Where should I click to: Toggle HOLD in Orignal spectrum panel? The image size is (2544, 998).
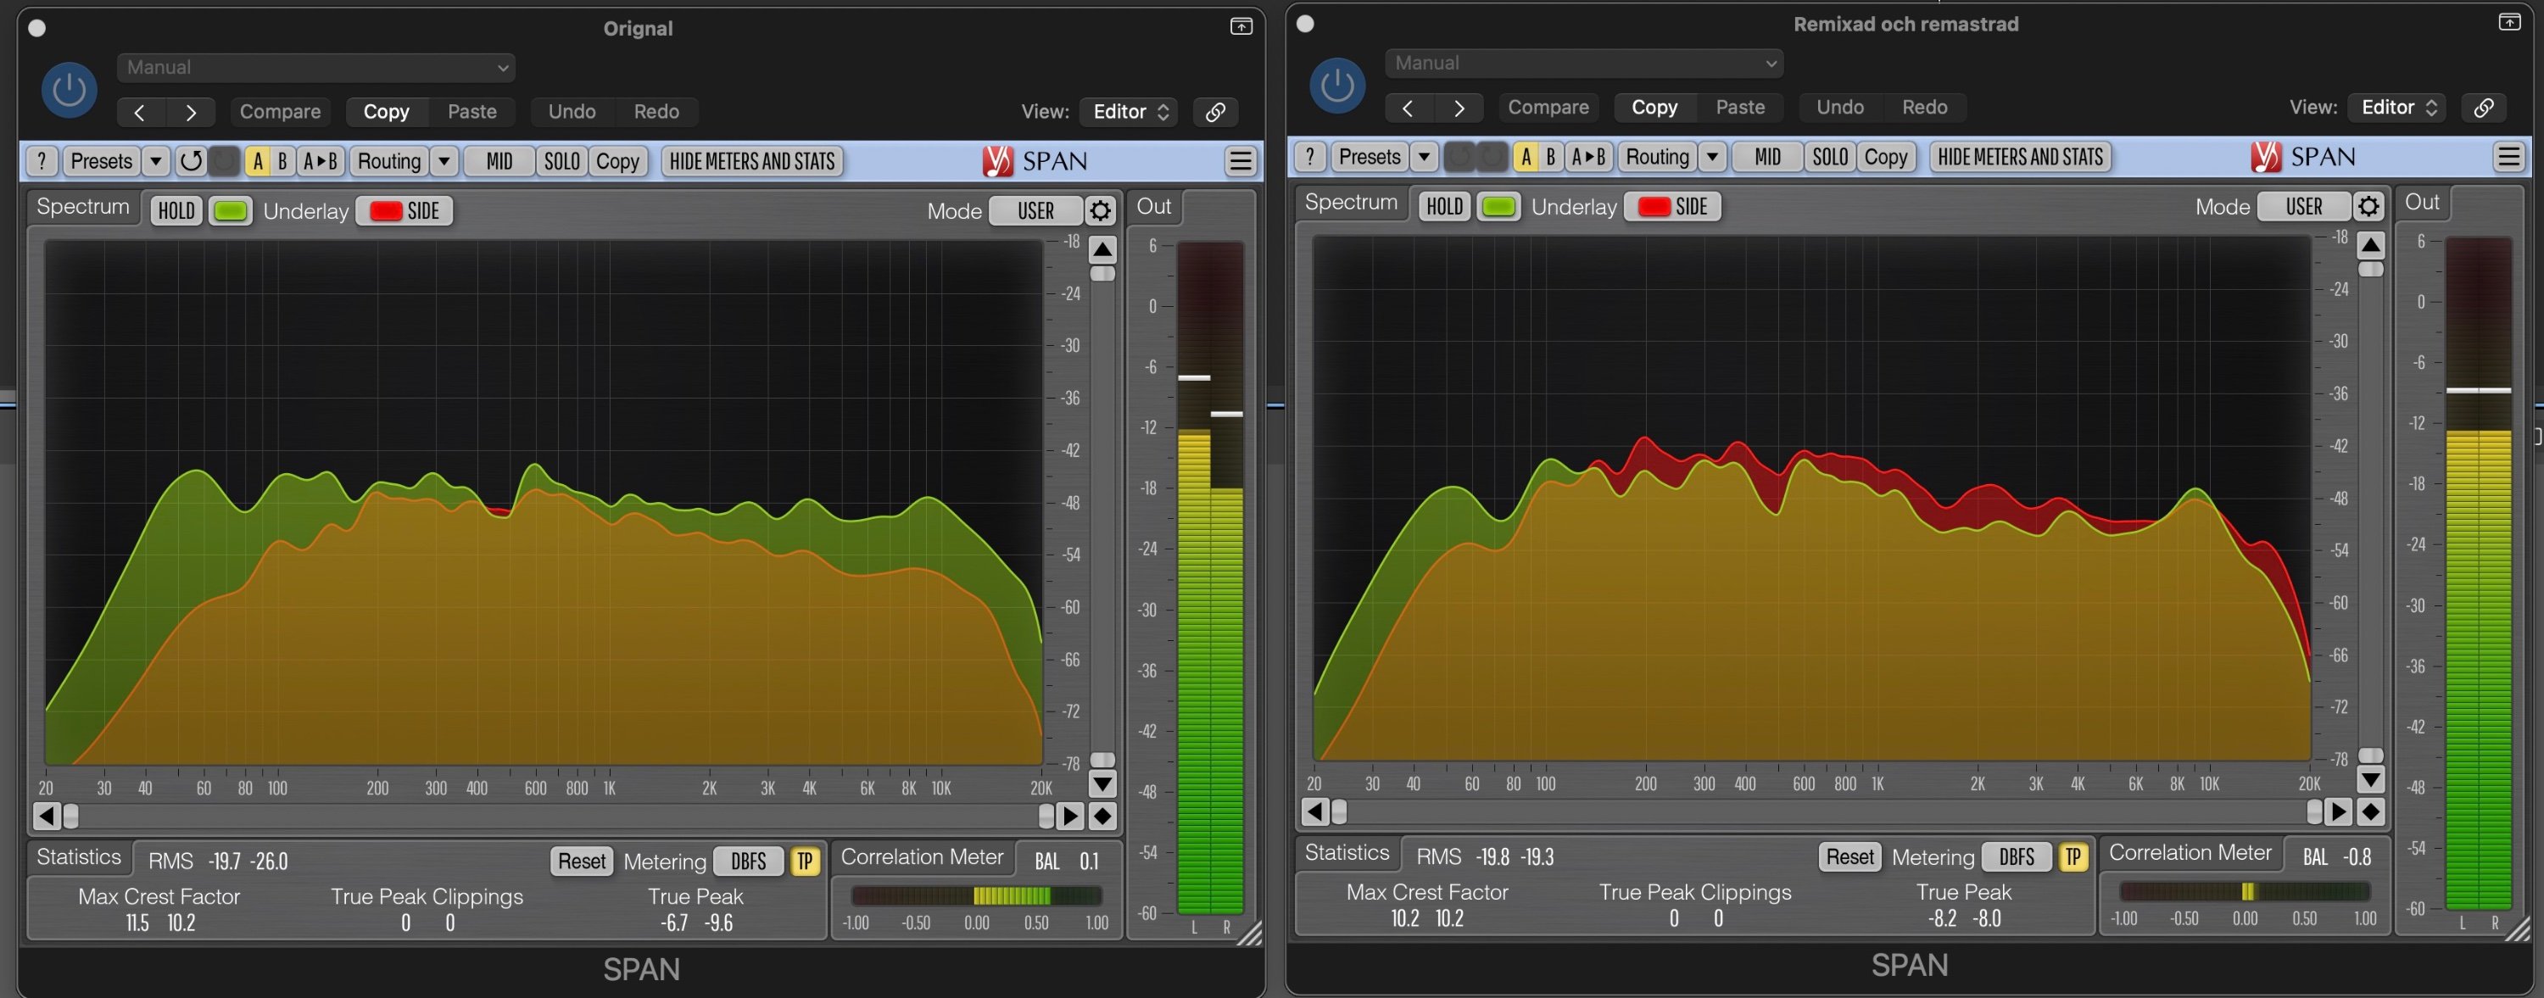[x=176, y=210]
